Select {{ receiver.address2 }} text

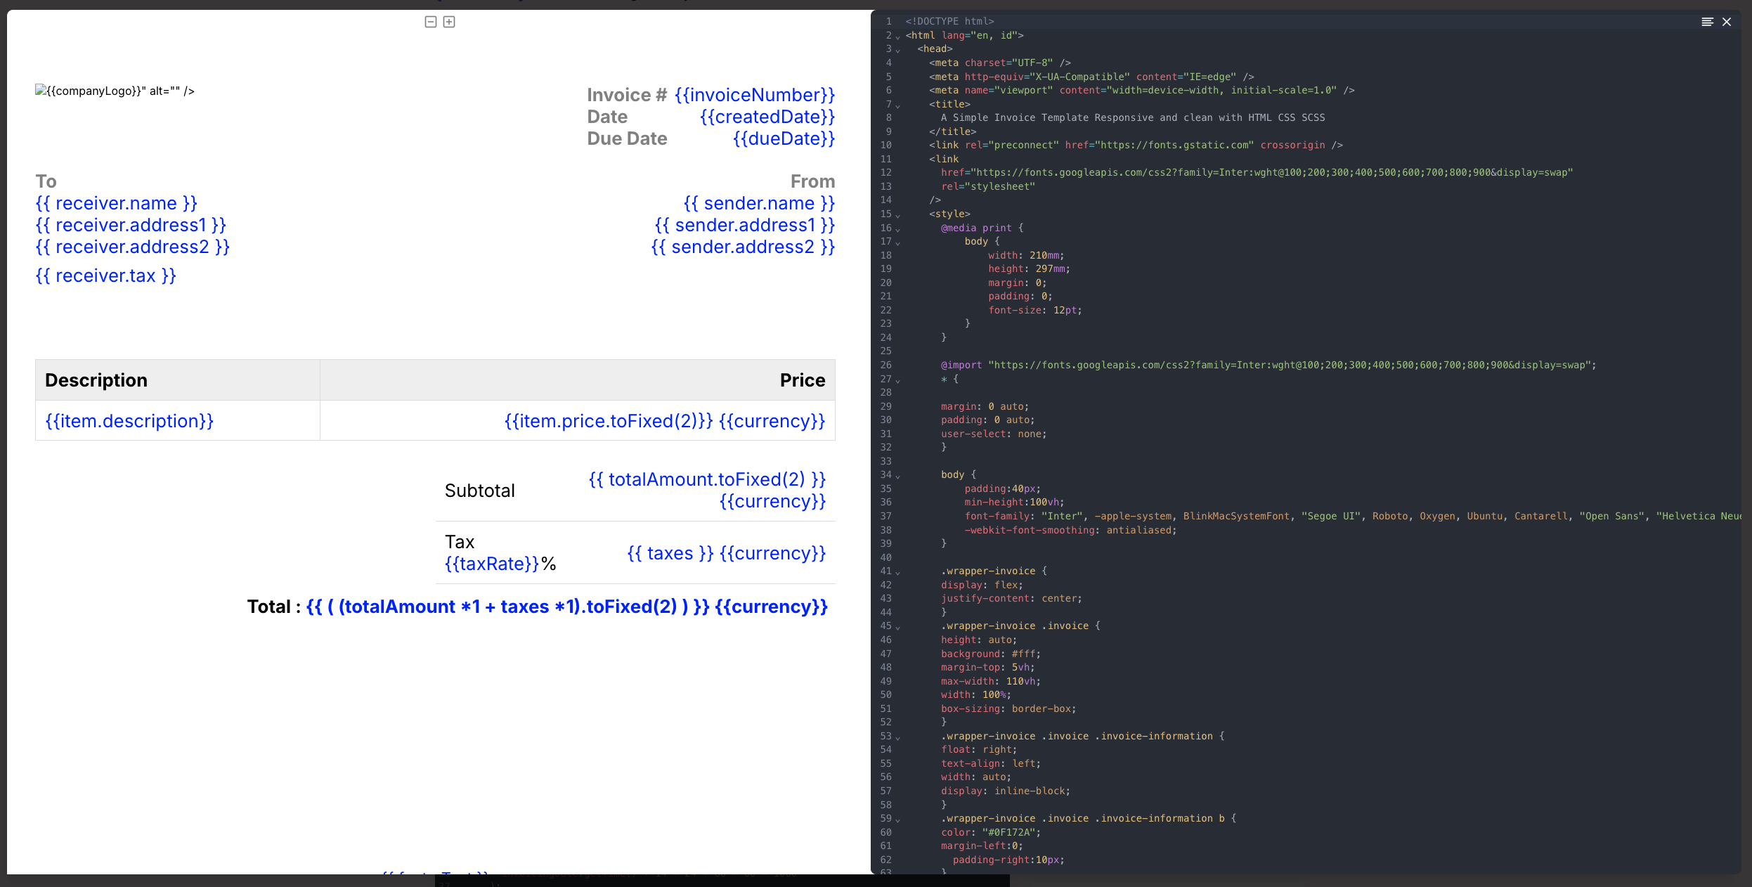tap(133, 247)
